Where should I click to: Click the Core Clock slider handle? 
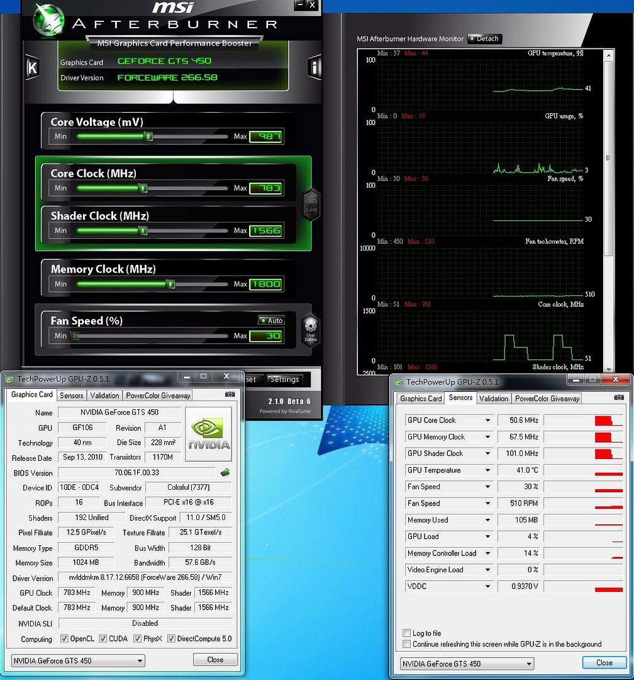143,188
